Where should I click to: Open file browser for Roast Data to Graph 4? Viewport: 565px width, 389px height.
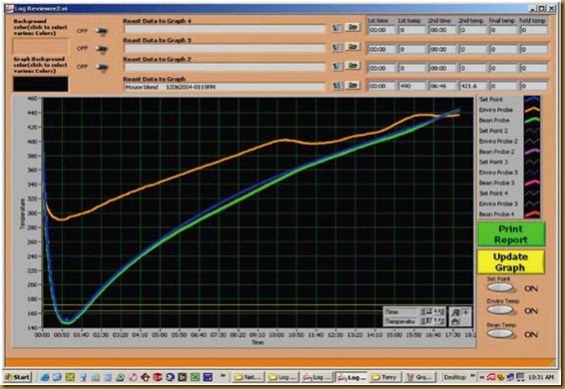(x=352, y=27)
